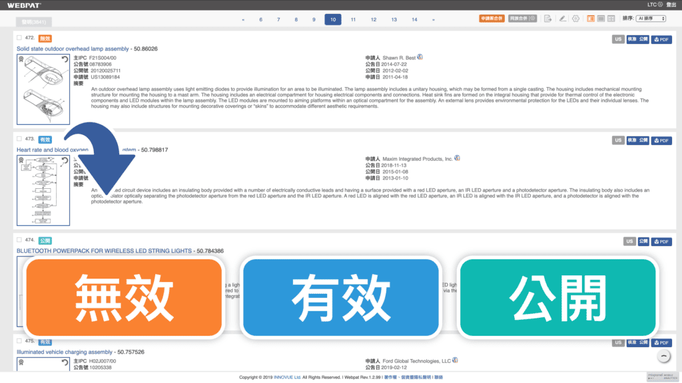Select the pencil annotation icon in the toolbar

tap(563, 19)
